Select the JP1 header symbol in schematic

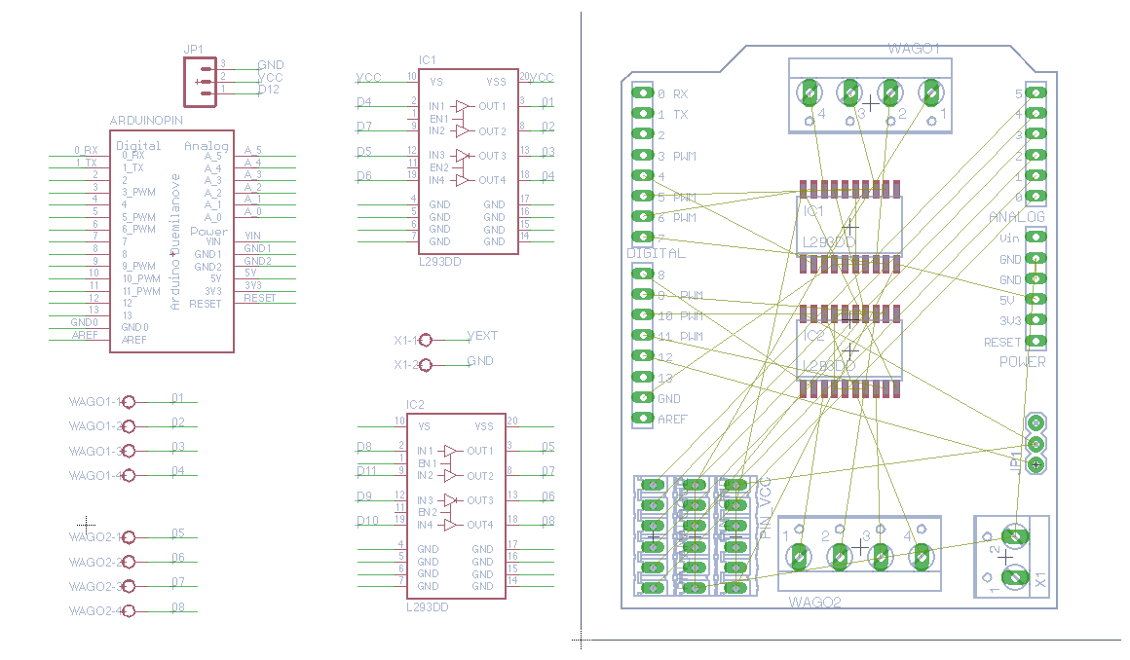click(x=200, y=82)
